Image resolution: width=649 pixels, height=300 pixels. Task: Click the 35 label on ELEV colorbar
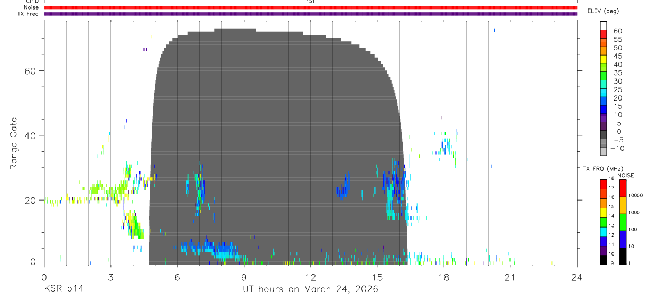tap(618, 73)
